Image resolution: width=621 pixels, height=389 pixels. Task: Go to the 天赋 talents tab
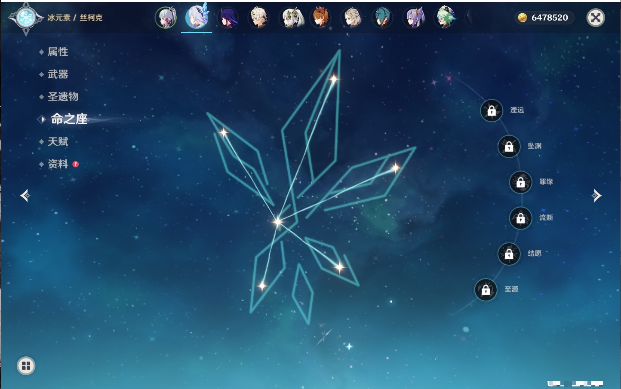[58, 141]
